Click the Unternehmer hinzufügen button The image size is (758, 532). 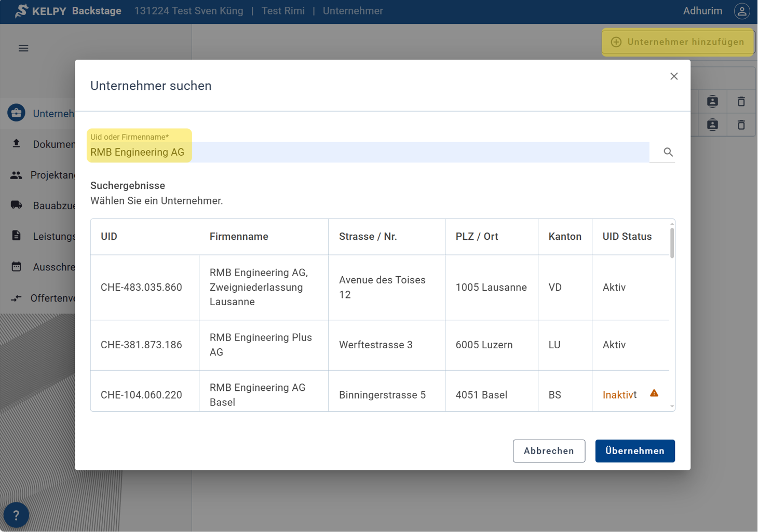(678, 42)
